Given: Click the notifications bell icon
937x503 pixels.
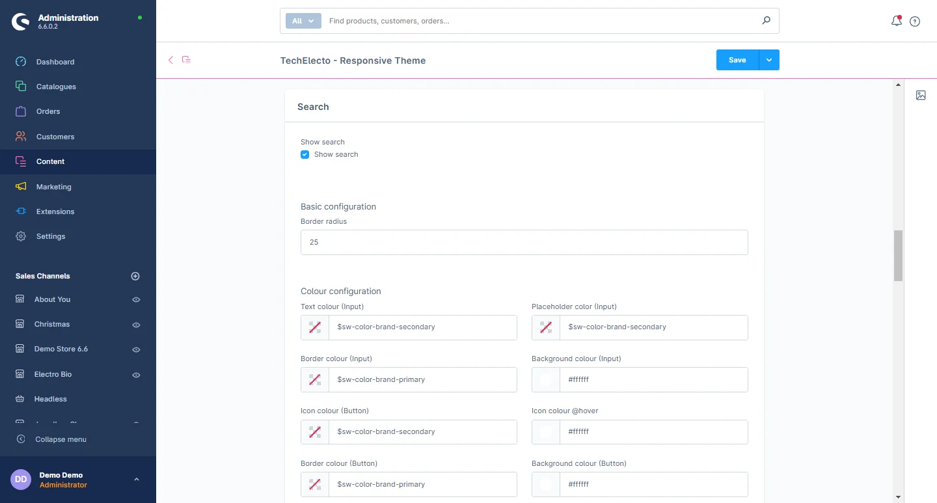Looking at the screenshot, I should tap(896, 21).
